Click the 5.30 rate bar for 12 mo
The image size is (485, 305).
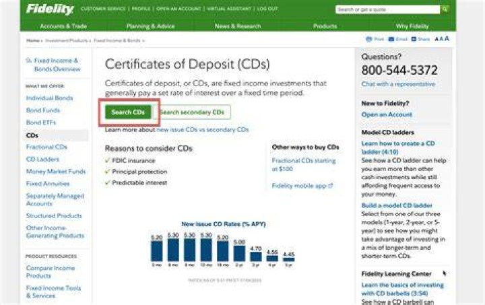(206, 250)
